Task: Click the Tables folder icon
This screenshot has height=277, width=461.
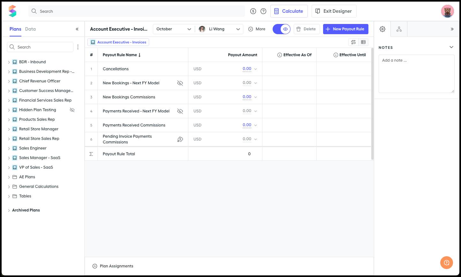Action: [15, 196]
